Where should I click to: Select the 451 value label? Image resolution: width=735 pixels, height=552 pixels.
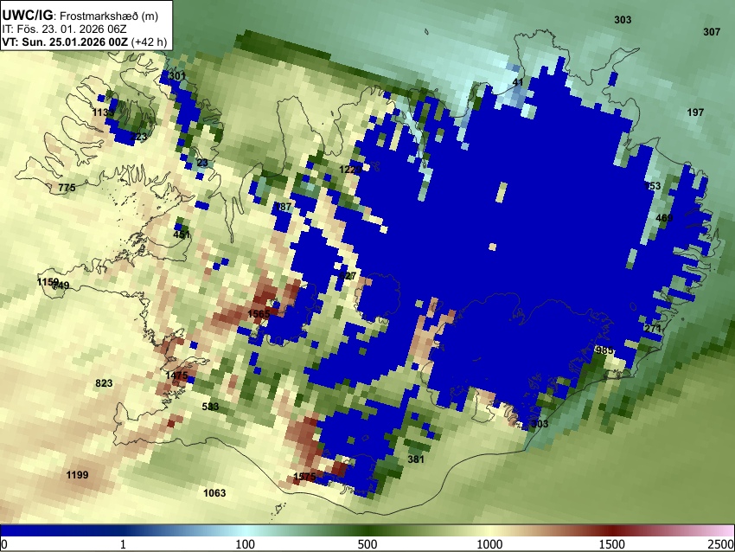click(182, 234)
